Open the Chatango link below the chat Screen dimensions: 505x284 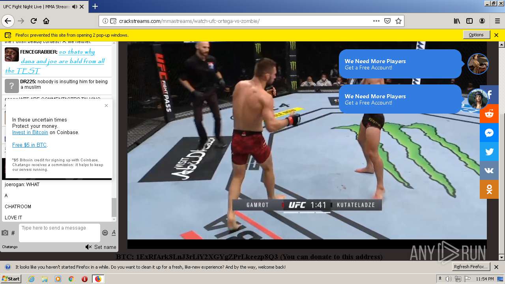click(x=10, y=247)
